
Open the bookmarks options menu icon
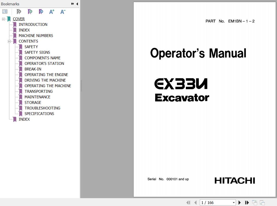coord(5,12)
